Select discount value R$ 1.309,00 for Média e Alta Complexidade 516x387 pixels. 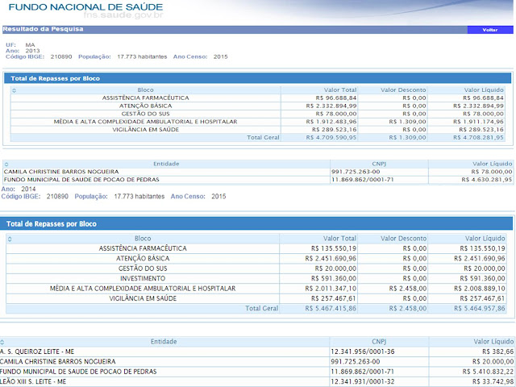[x=407, y=122]
